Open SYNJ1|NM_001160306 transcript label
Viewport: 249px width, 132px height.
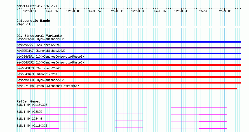click(32, 105)
